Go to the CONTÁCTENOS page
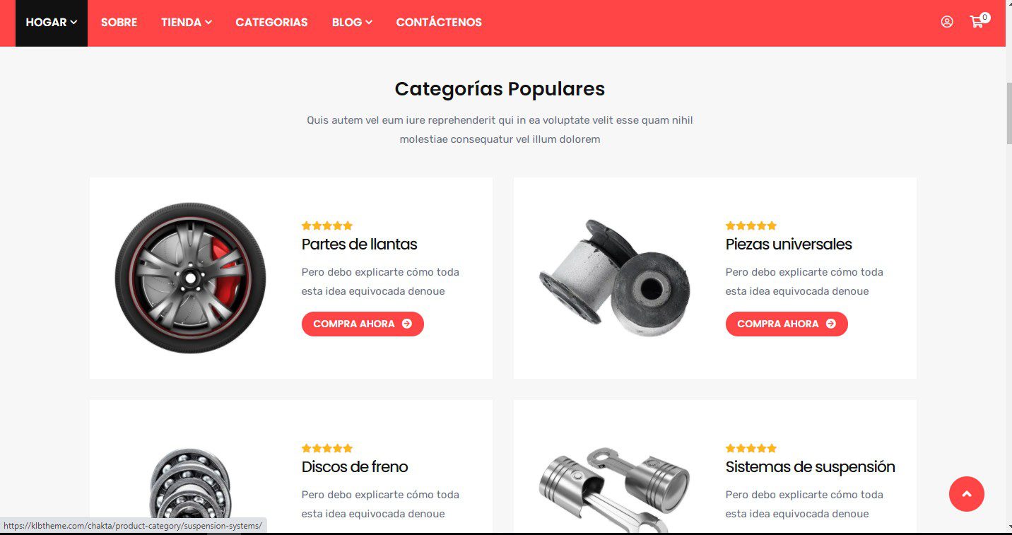1012x535 pixels. [439, 23]
